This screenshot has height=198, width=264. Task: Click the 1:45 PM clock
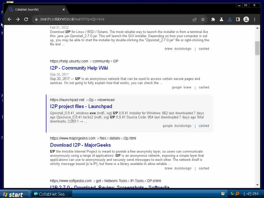coord(251,194)
